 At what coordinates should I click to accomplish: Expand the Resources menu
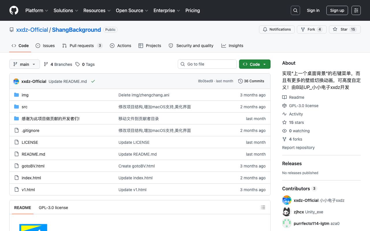97,10
